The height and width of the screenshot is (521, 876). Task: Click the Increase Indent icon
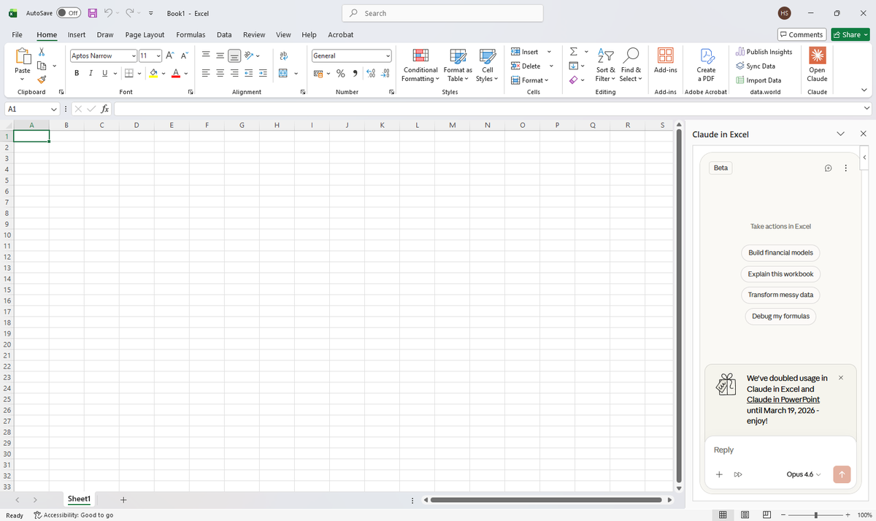click(263, 73)
